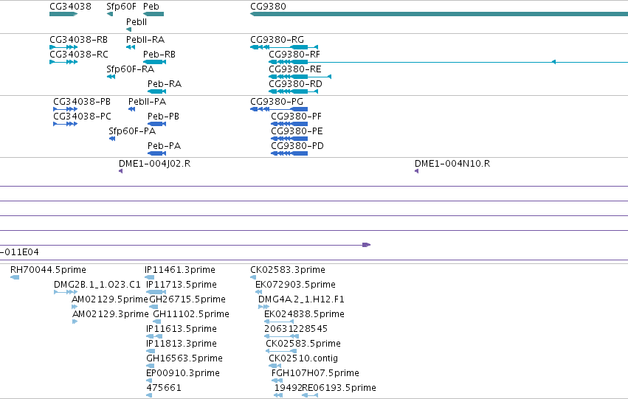Select protein CG34038-PB label
Viewport: 628px width, 399px height.
pyautogui.click(x=82, y=102)
